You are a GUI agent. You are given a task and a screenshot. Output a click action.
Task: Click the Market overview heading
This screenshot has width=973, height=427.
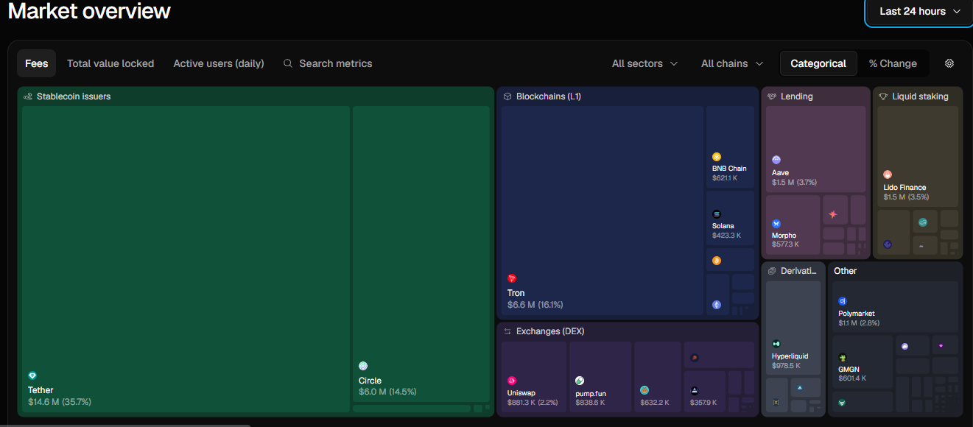[89, 11]
